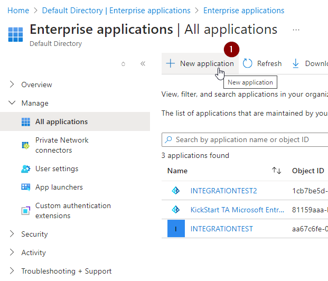Click the up-down sort arrows beside collapse button
Screen dimensions: 328x281
[x=124, y=63]
